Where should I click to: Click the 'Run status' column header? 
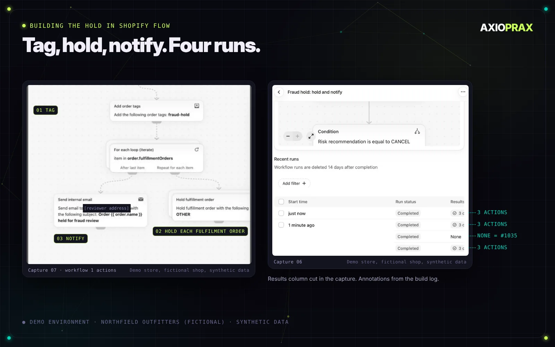pos(405,202)
